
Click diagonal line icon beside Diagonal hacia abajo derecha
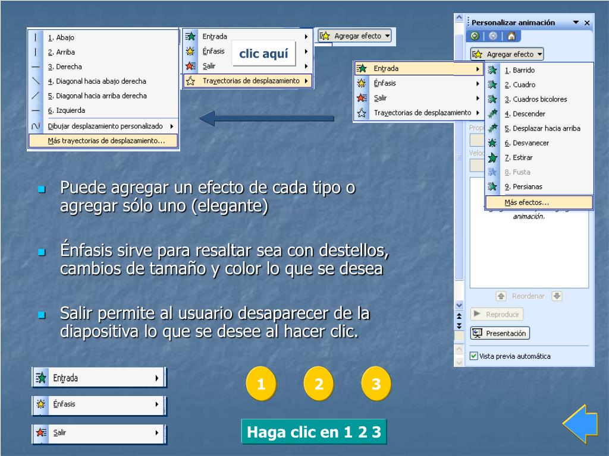(36, 81)
